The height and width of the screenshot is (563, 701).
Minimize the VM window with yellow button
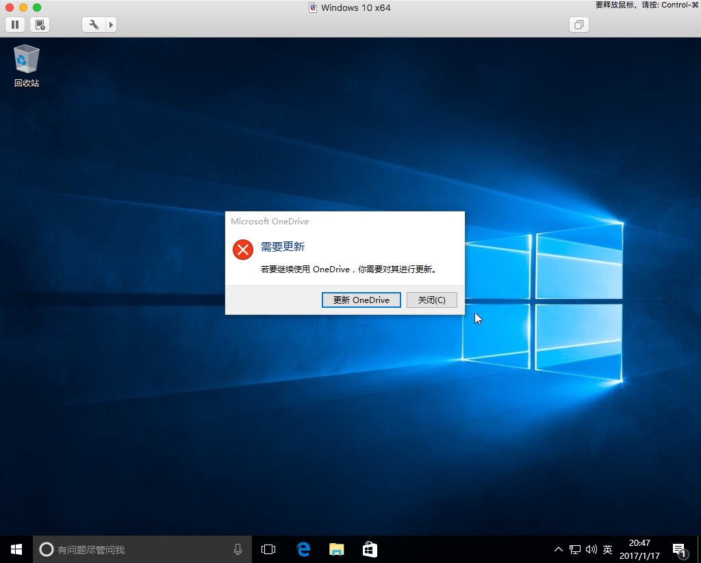(x=23, y=7)
